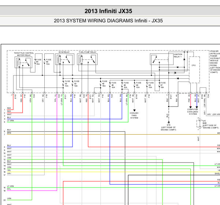This screenshot has height=205, width=220.
Task: Click the 'RED' wire label on row 1
Action: 9,108
